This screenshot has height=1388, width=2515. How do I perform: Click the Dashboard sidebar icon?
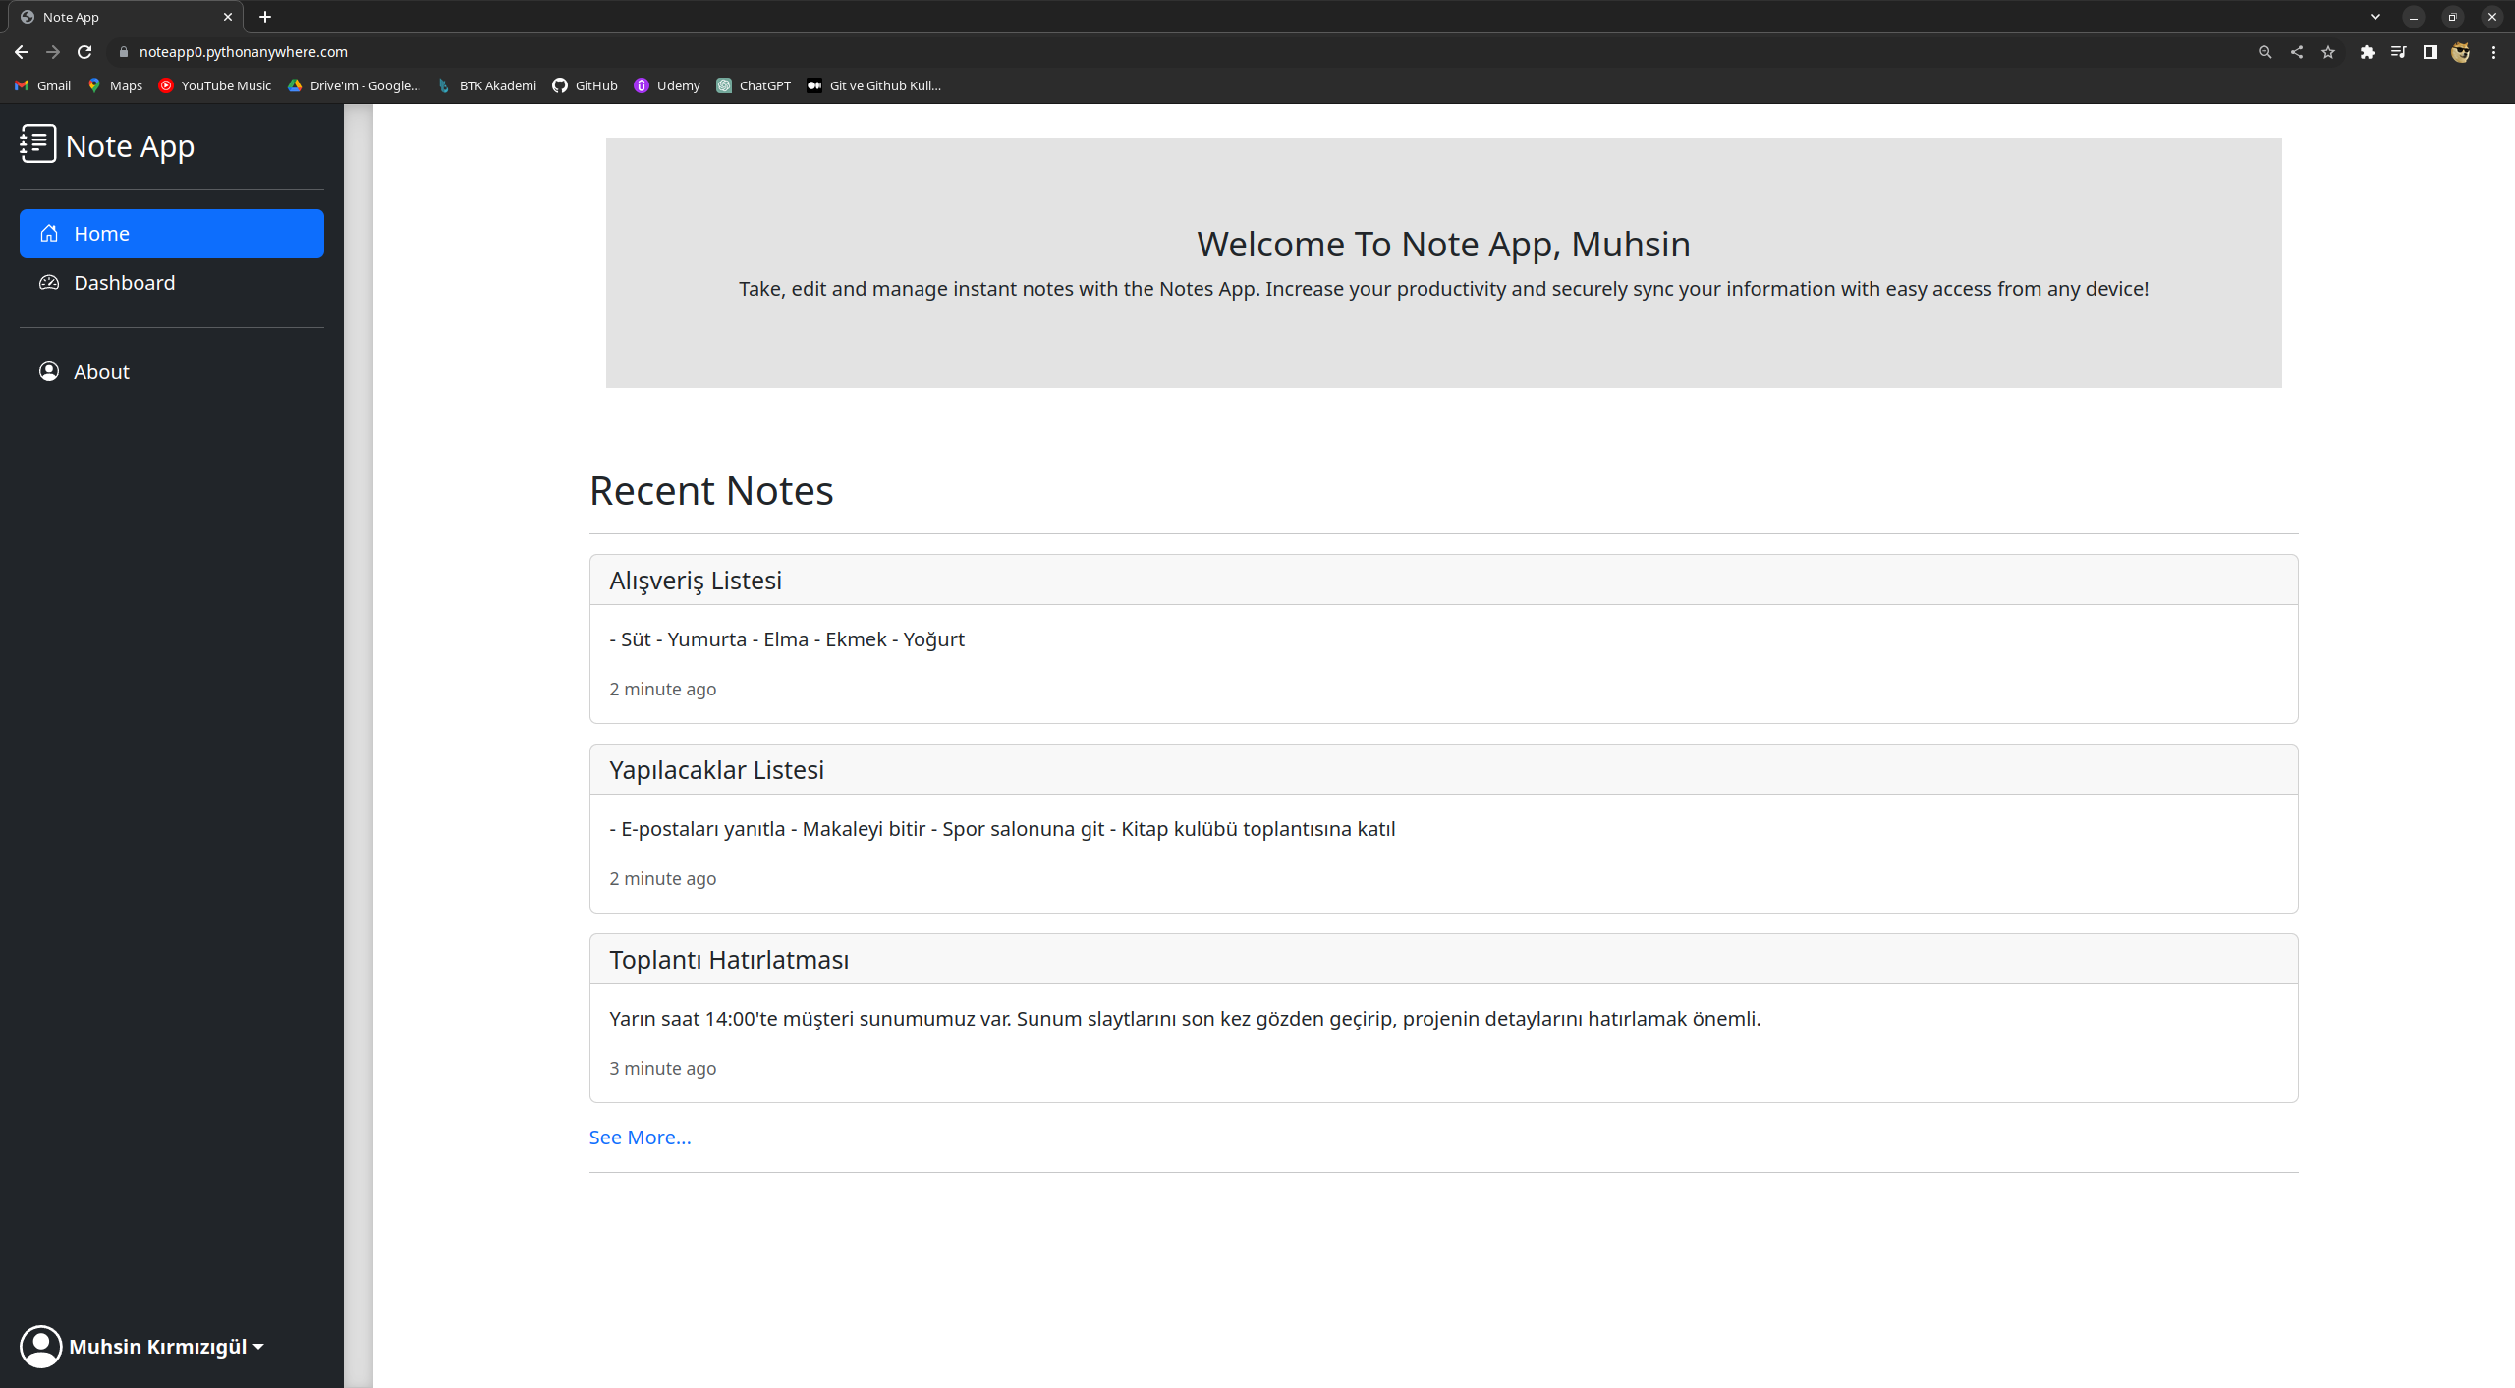(x=48, y=283)
